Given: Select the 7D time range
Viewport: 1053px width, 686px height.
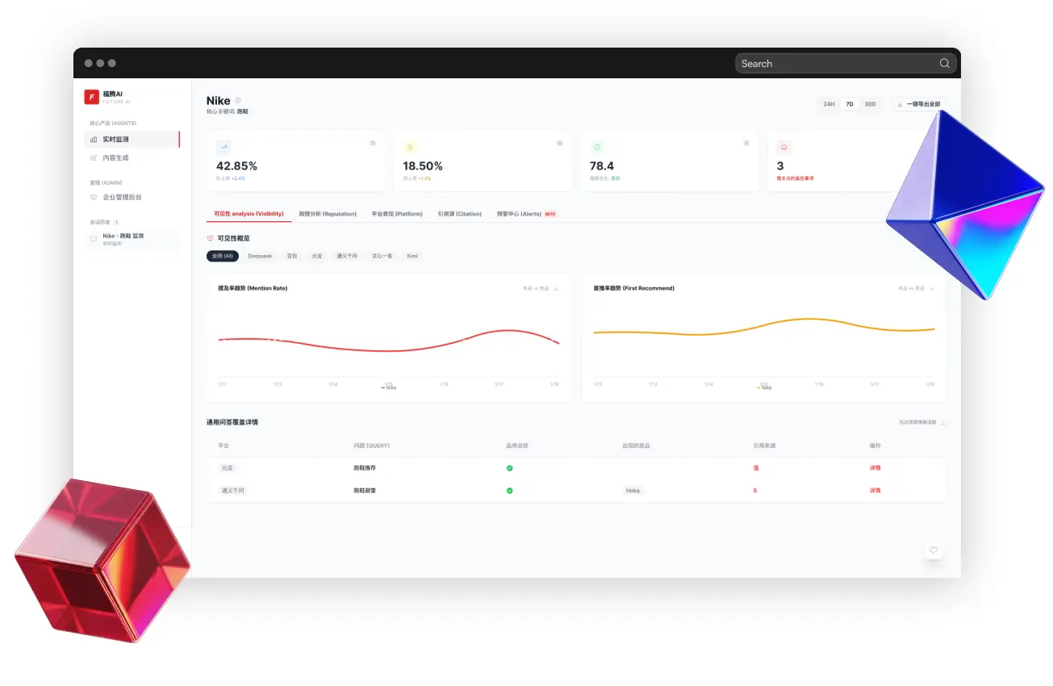Looking at the screenshot, I should coord(850,104).
